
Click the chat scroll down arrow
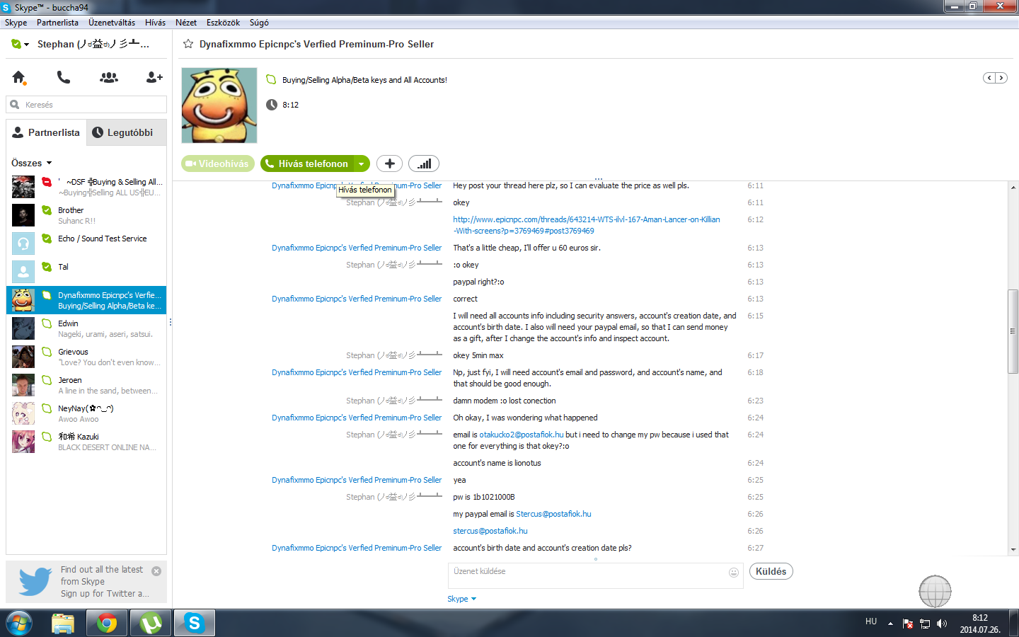(1013, 549)
